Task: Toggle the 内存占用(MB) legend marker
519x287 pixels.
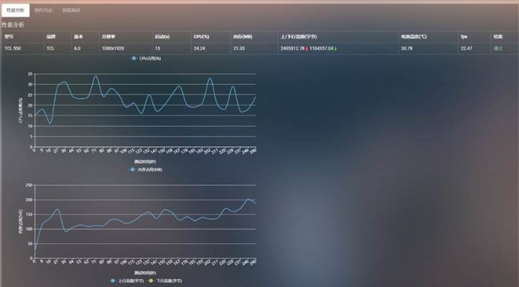Action: pyautogui.click(x=134, y=169)
